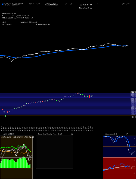Click the Avg Vol: 0 M label
The image size is (136, 179).
[85, 5]
